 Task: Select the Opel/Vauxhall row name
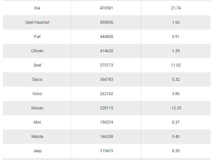[x=37, y=22]
